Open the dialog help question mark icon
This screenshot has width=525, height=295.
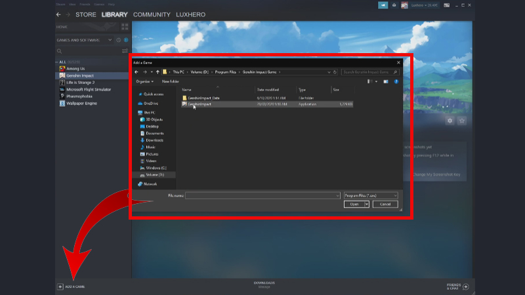coord(396,81)
